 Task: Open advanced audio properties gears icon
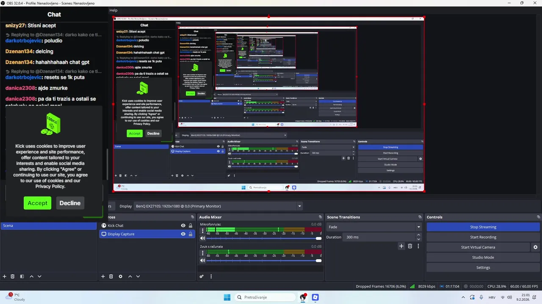202,277
